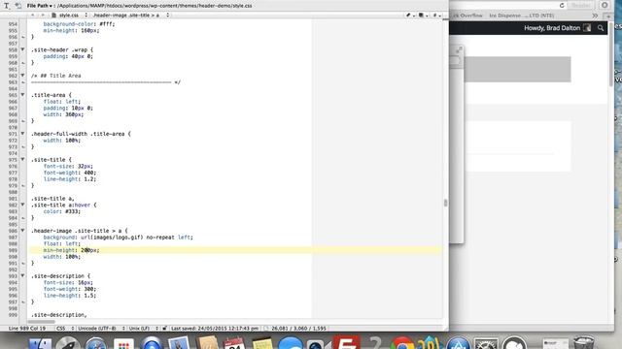Click the browser page's vertical scrollbar

pyautogui.click(x=611, y=55)
